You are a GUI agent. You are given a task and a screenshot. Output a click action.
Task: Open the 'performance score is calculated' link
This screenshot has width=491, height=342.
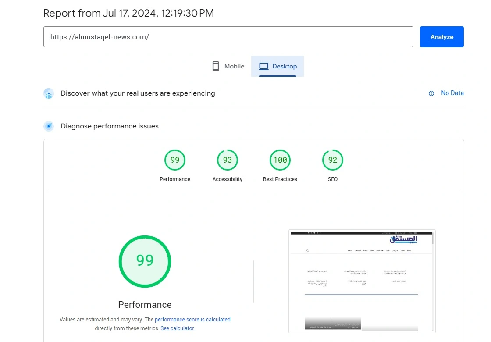click(x=192, y=320)
